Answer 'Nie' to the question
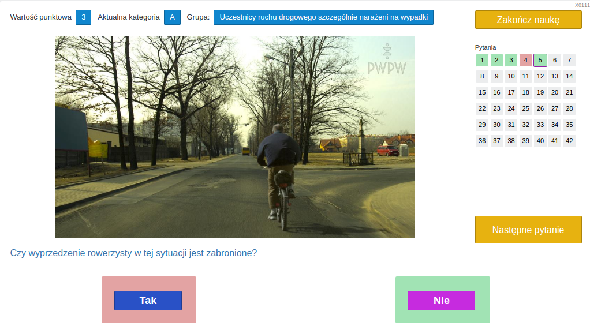The height and width of the screenshot is (326, 590). pyautogui.click(x=442, y=301)
